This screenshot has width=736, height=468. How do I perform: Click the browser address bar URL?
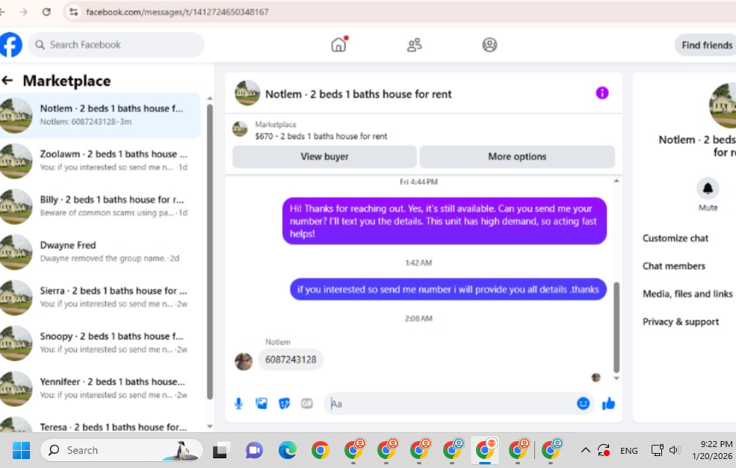coord(177,12)
